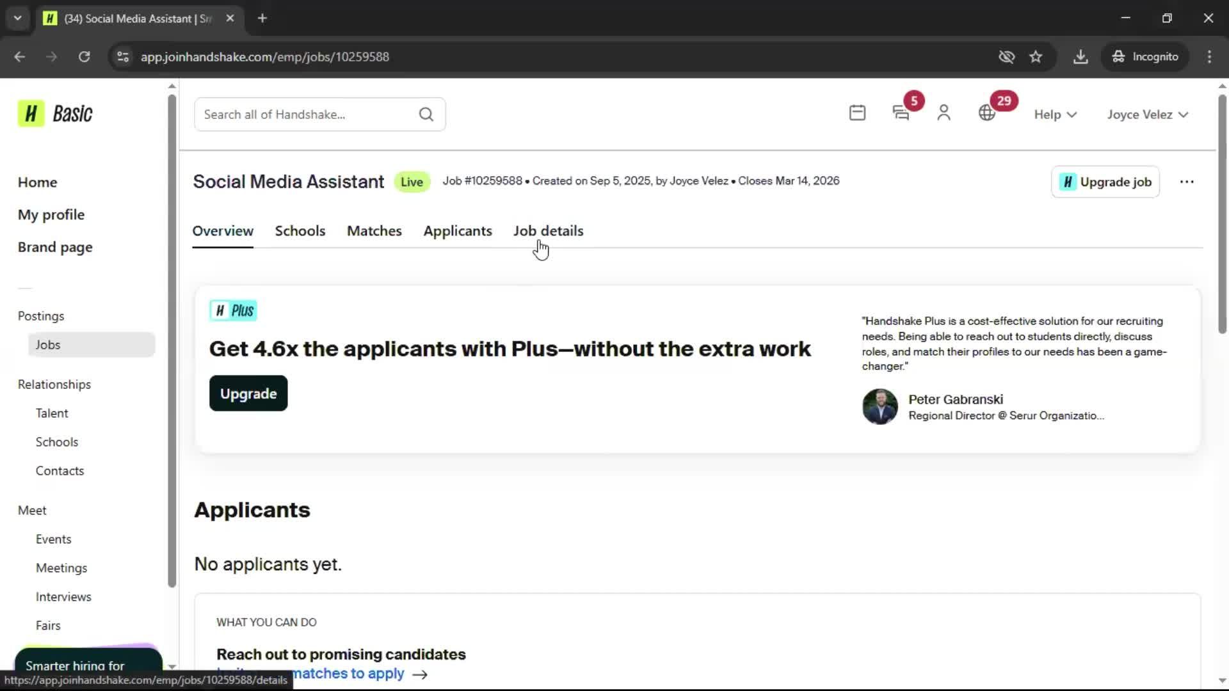
Task: Open the Applicants tab
Action: coord(458,231)
